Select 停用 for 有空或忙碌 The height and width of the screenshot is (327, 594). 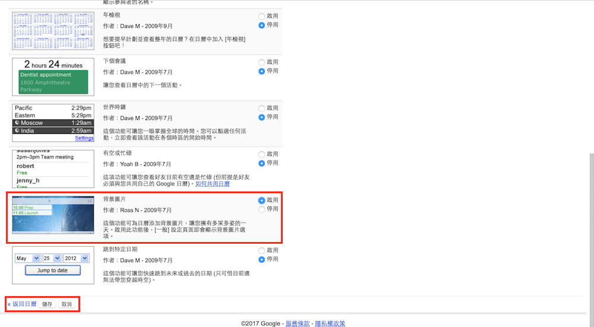pos(261,164)
